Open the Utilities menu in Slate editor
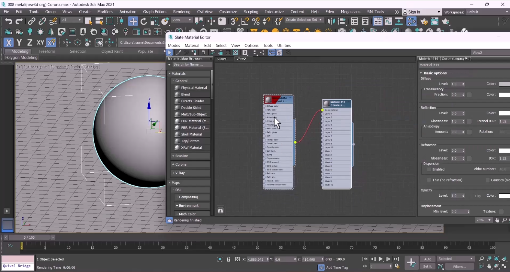510x272 pixels. point(284,46)
